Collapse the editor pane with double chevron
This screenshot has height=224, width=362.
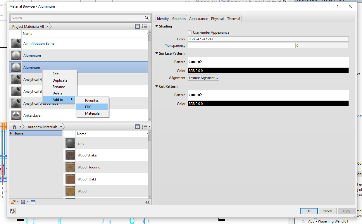coord(147,202)
